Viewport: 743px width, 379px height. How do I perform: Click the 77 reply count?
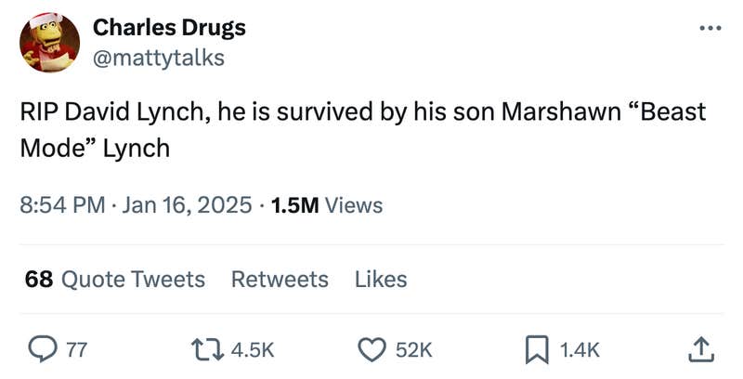(x=77, y=350)
